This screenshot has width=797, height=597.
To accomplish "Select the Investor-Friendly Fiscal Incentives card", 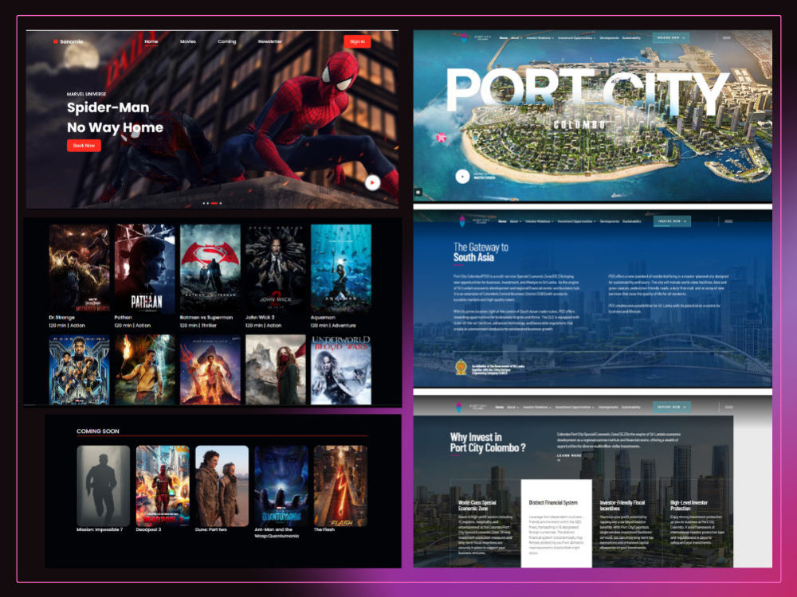I will [626, 523].
